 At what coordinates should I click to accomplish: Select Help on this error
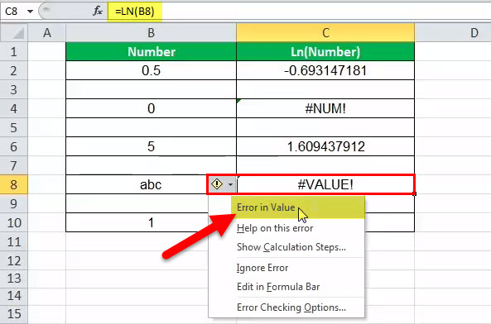pyautogui.click(x=286, y=228)
